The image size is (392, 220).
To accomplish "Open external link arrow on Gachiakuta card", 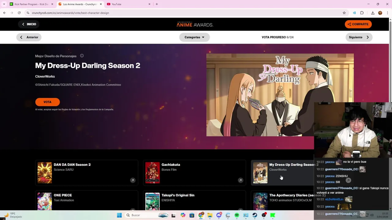I will (x=240, y=180).
